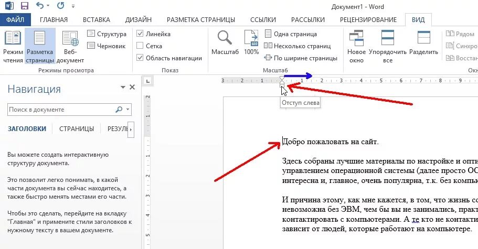The image size is (478, 249).
Task: Click the tab stop selector at ruler corner
Action: (x=148, y=81)
